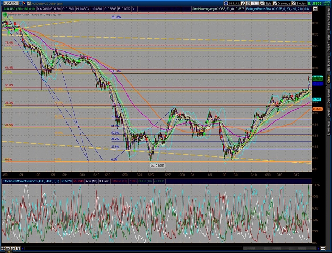Click StochasticMomentumIndex (46.0, -46.0, 3, 5) label
Screen dimensions: 332x253
[31, 181]
